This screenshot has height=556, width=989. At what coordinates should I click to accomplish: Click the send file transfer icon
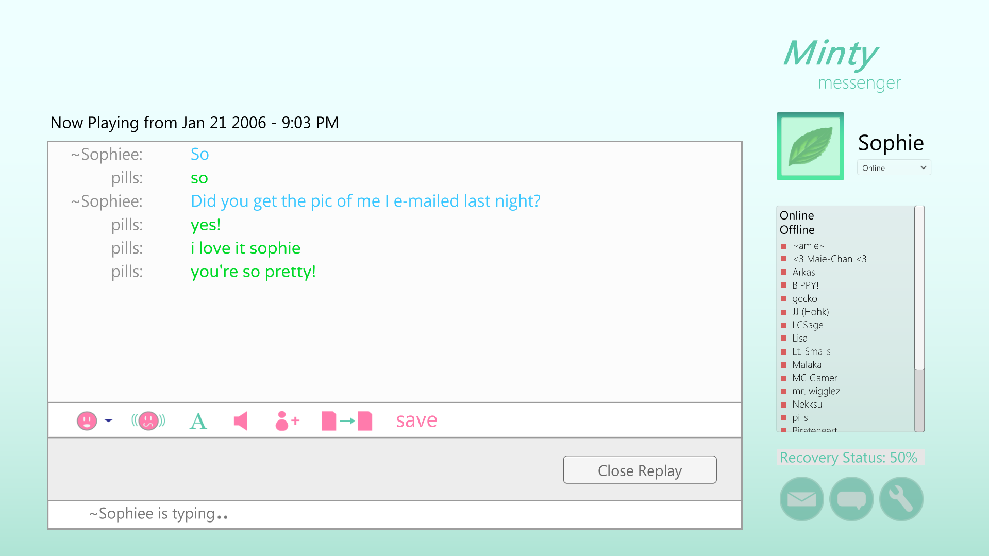[347, 421]
